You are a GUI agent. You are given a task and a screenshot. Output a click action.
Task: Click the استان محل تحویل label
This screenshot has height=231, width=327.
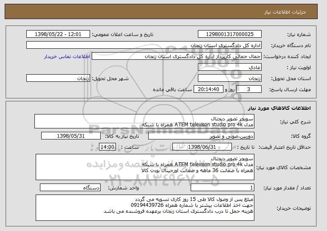pyautogui.click(x=291, y=78)
